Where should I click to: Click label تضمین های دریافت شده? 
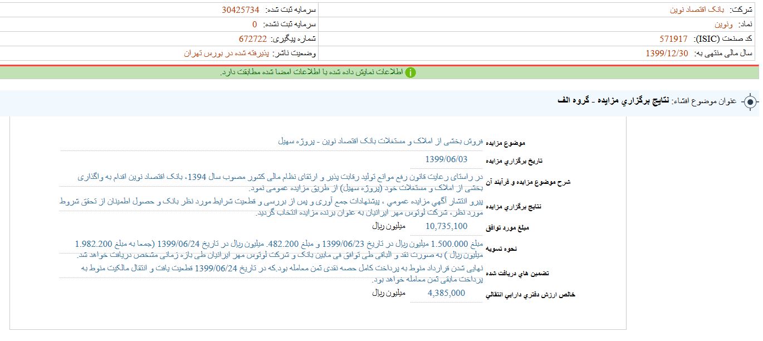pos(517,274)
